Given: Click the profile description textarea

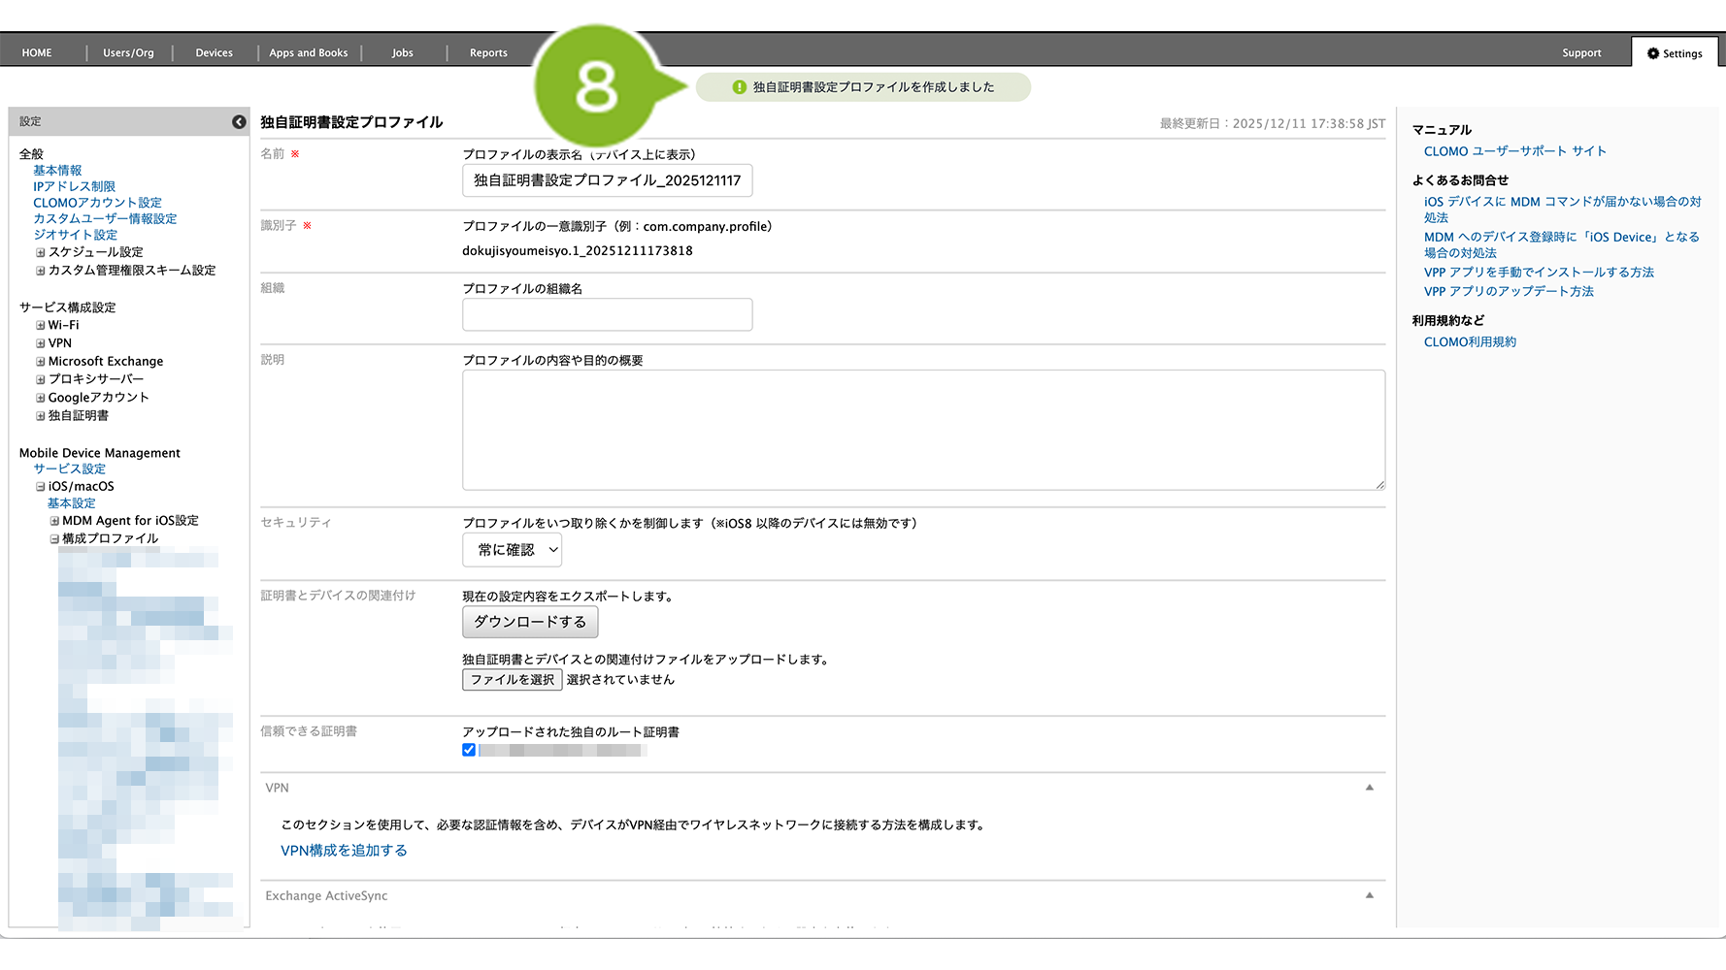Looking at the screenshot, I should pos(922,430).
